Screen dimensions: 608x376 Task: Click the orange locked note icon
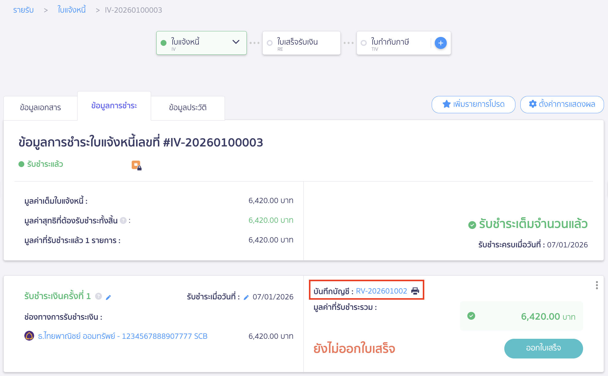(x=136, y=165)
